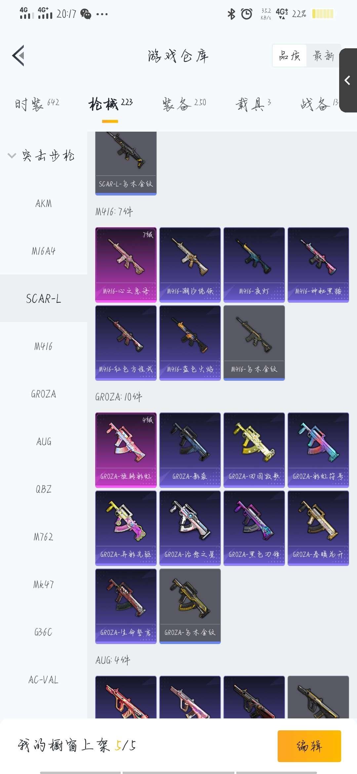Click the 编辑 button

tap(309, 746)
